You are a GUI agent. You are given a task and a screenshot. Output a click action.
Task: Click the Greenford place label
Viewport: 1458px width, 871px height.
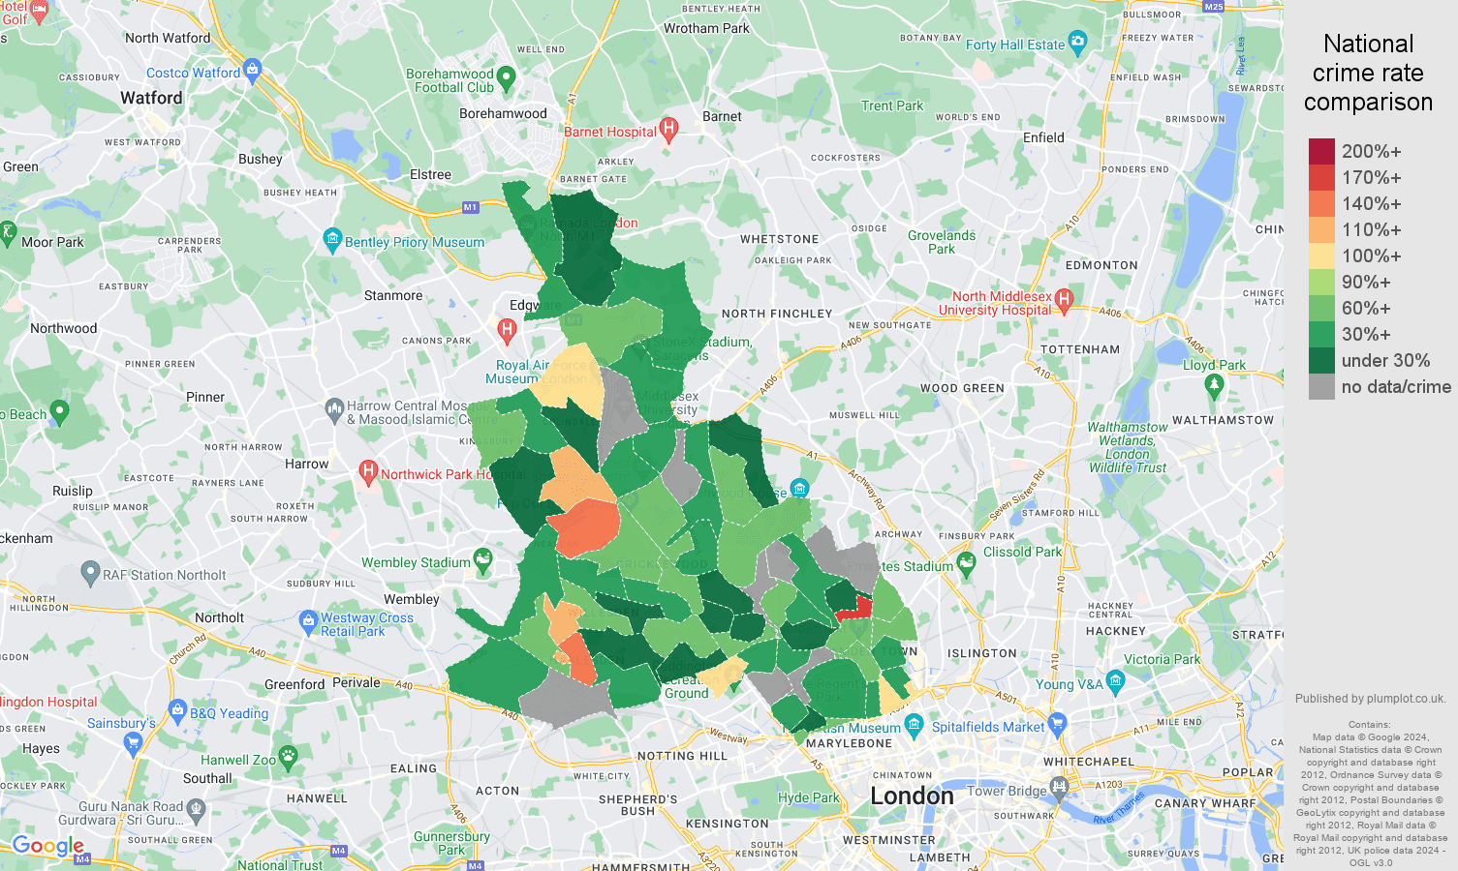[295, 684]
